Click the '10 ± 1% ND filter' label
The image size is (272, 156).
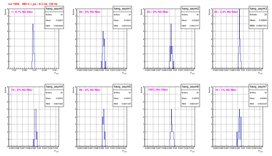[226, 90]
